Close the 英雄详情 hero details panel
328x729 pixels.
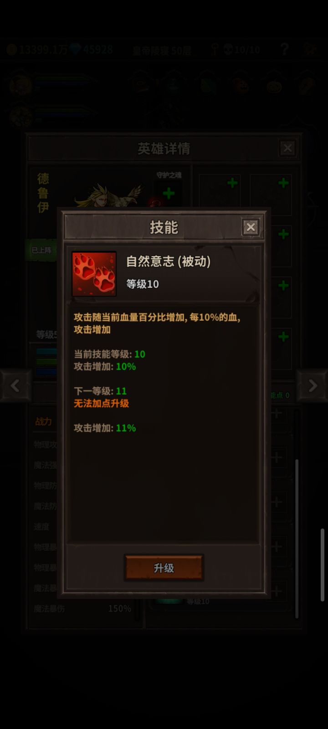pyautogui.click(x=287, y=148)
